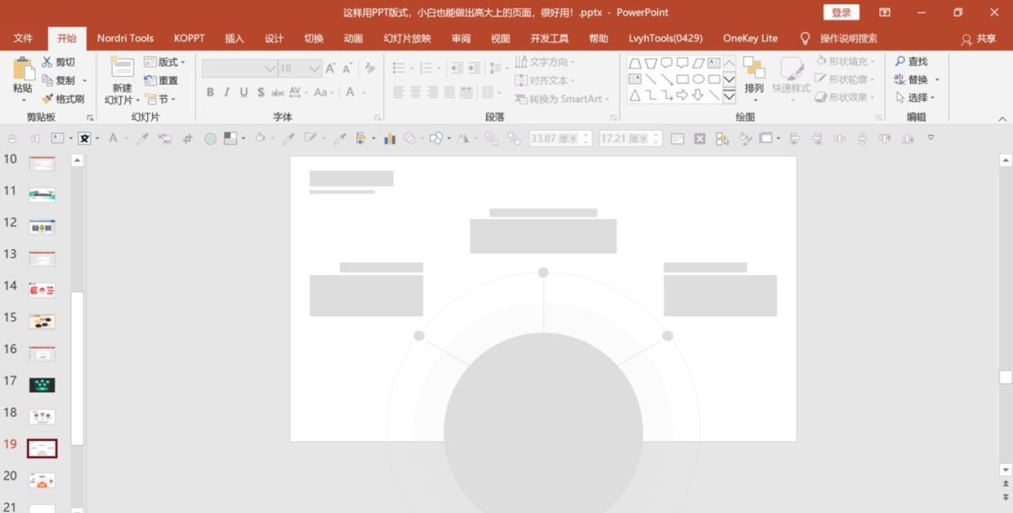
Task: Click the bar chart icon in quick toolbar
Action: 390,139
